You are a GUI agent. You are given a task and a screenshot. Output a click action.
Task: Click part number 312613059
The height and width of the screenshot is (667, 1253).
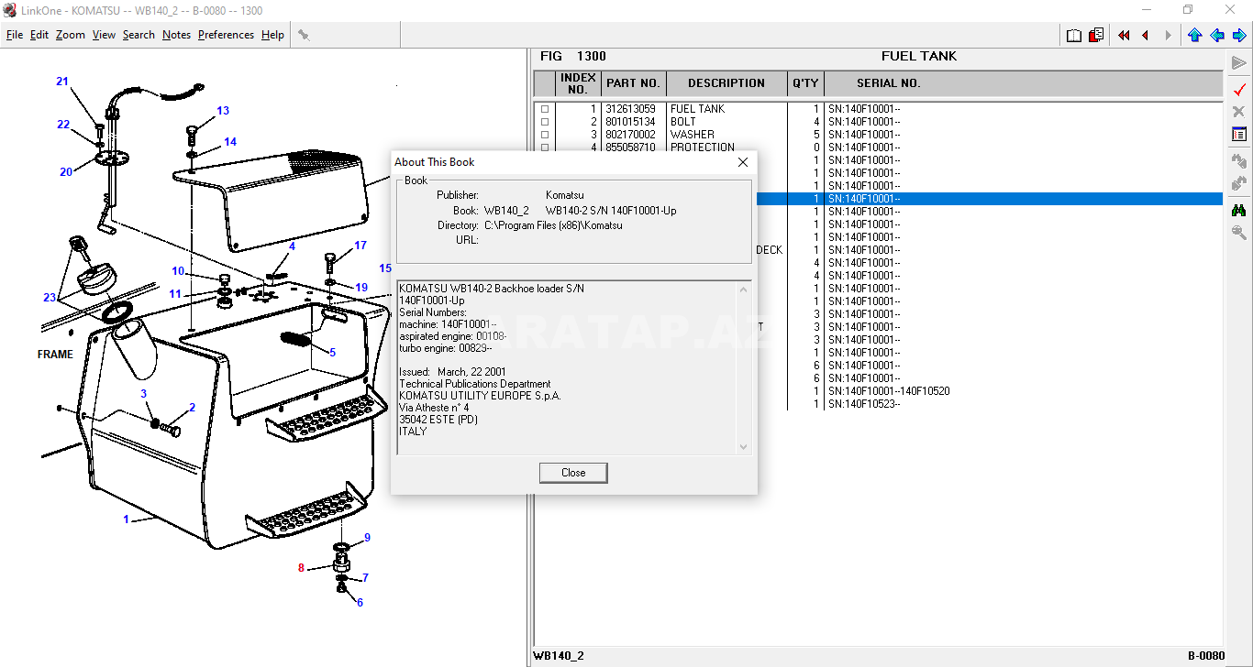[x=630, y=109]
